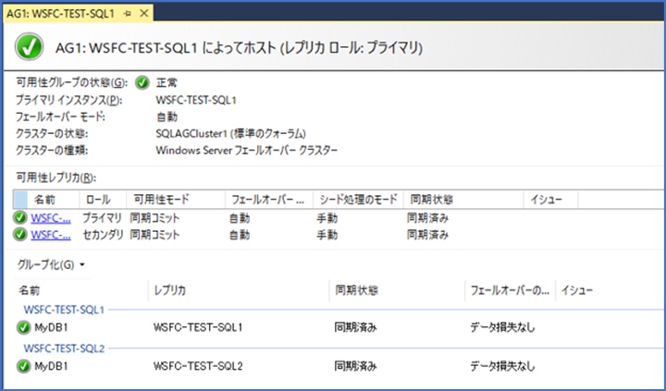Click the database list 同期状態 column header
Image resolution: width=666 pixels, height=391 pixels.
(x=397, y=290)
